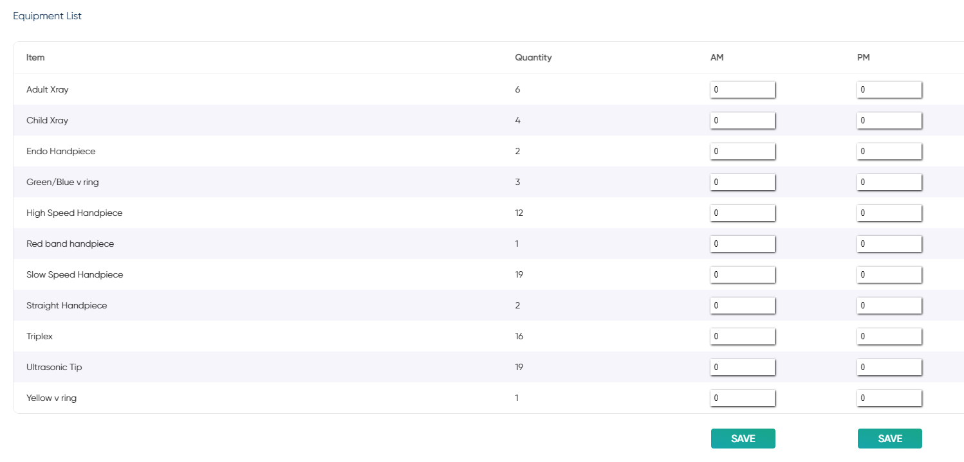Click the Red band handpiece label
The height and width of the screenshot is (462, 964).
70,244
